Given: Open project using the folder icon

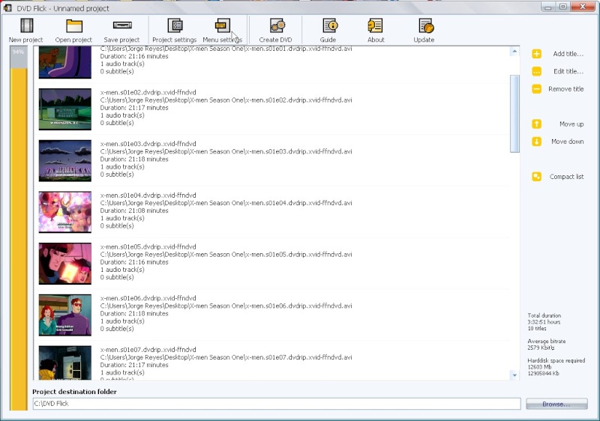Looking at the screenshot, I should 73,25.
